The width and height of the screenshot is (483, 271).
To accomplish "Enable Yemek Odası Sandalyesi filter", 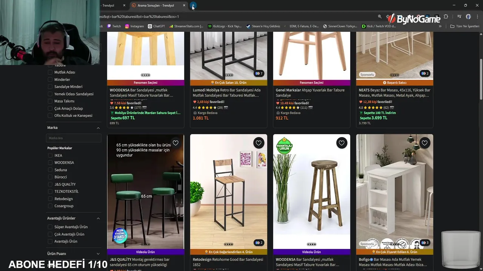I will coord(50,94).
